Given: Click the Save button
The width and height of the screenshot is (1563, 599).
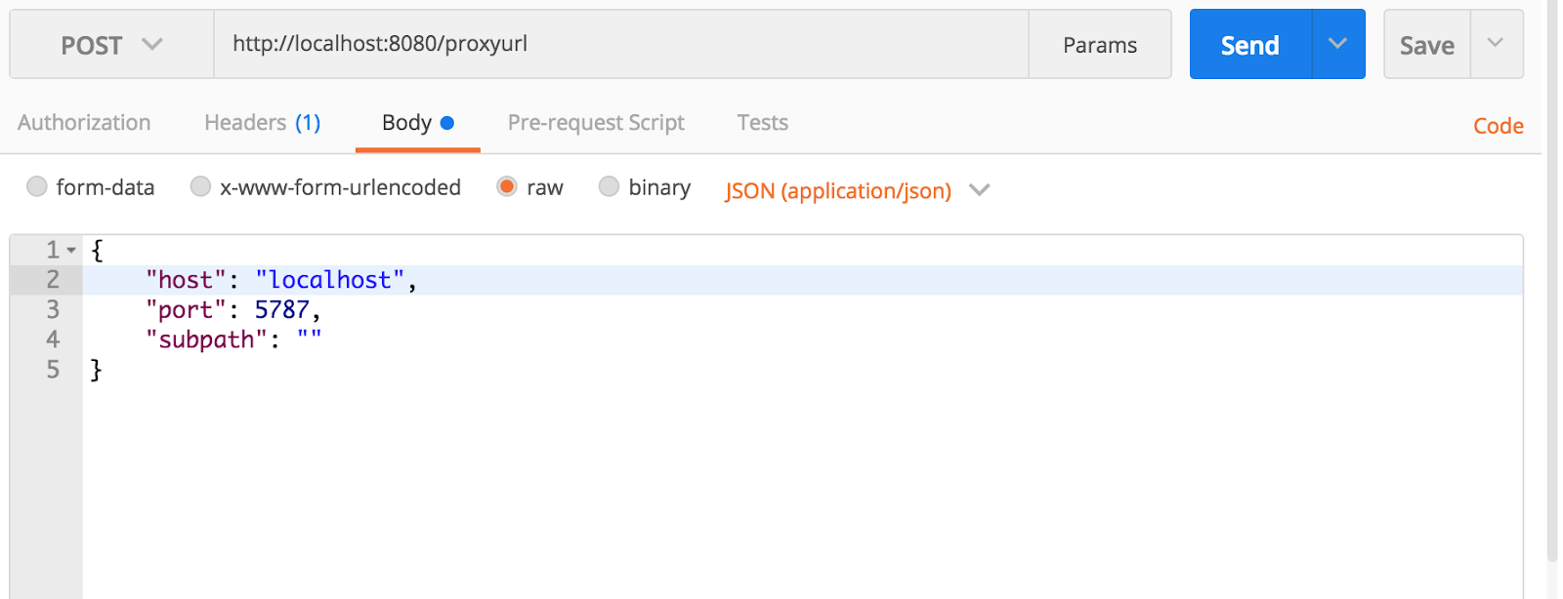Looking at the screenshot, I should pyautogui.click(x=1426, y=45).
